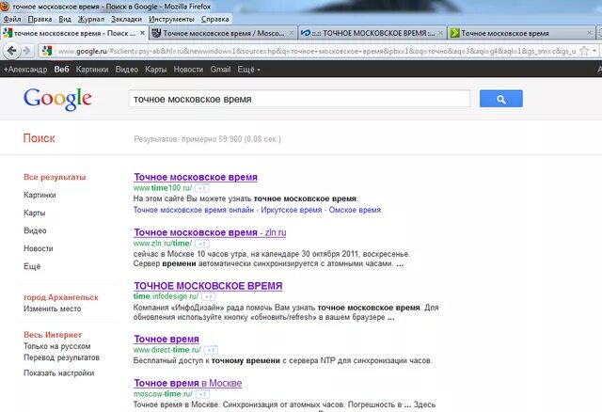Click the browser URL address field
Image resolution: width=602 pixels, height=412 pixels.
pyautogui.click(x=317, y=51)
